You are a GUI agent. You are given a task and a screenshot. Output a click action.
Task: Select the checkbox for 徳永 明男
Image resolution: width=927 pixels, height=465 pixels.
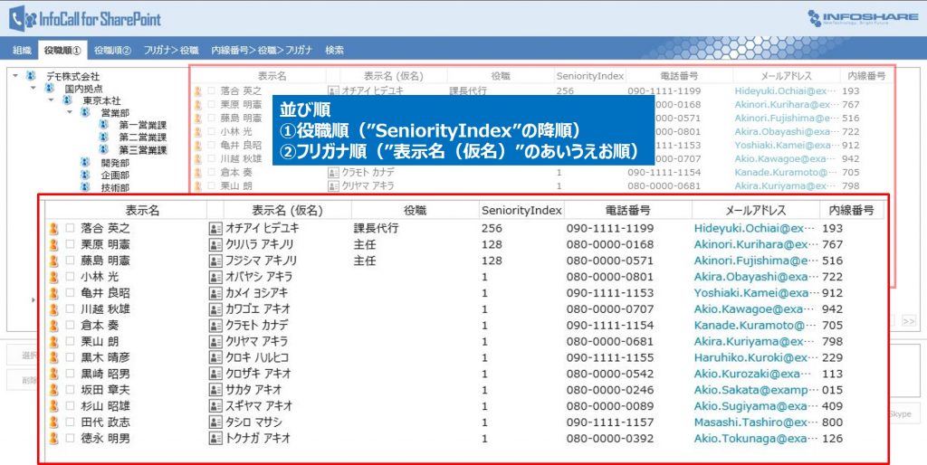coord(70,439)
